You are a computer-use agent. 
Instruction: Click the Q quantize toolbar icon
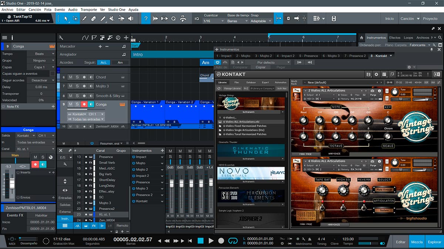tap(173, 18)
